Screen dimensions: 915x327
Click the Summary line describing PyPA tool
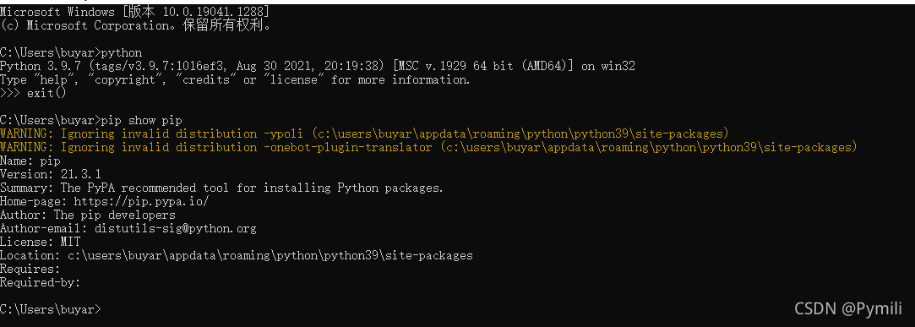click(221, 188)
